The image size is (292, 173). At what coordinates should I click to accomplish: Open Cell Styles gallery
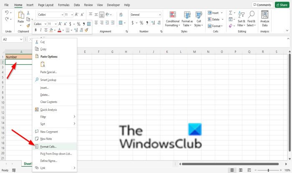pyautogui.click(x=199, y=19)
